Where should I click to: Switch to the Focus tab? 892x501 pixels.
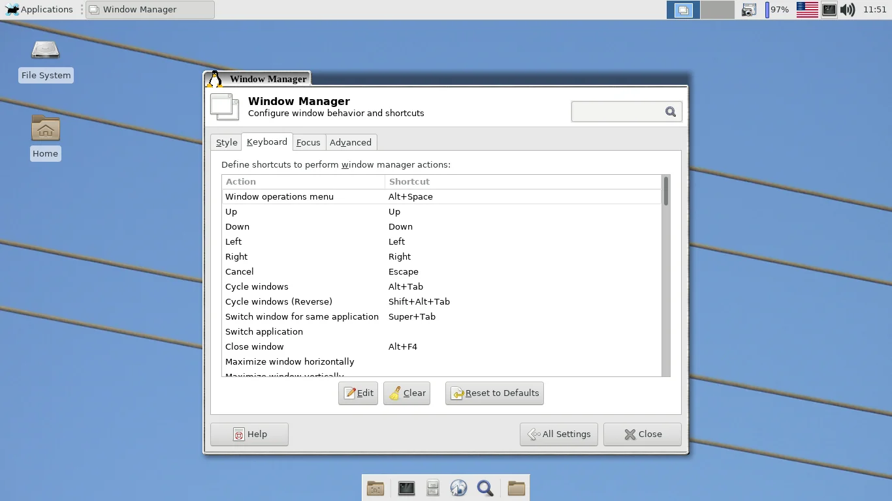click(x=308, y=142)
